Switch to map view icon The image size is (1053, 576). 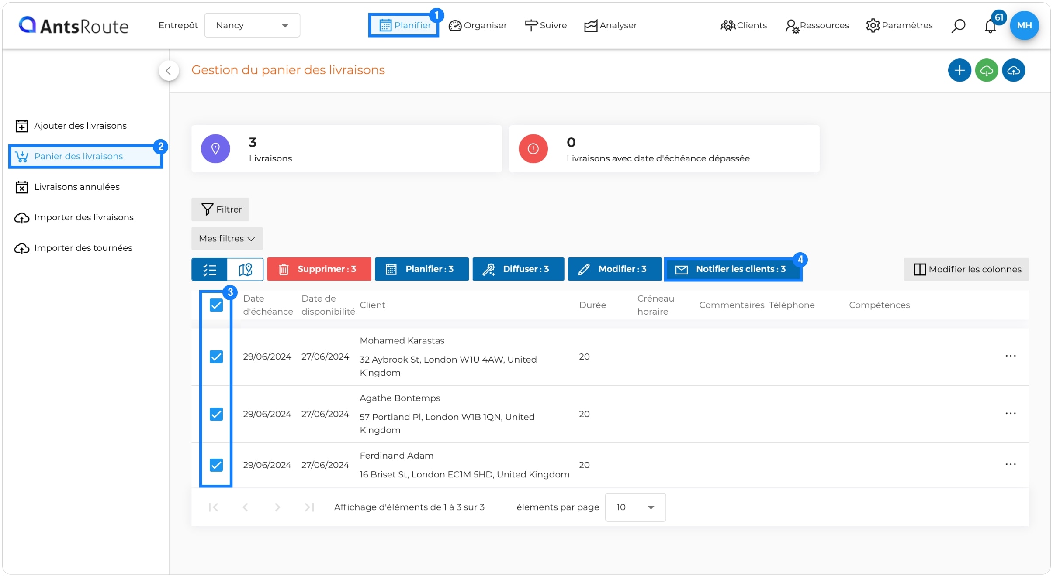click(246, 269)
